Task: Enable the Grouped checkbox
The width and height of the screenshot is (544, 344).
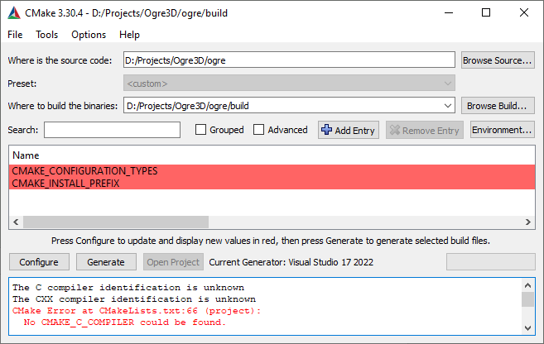Action: click(200, 130)
